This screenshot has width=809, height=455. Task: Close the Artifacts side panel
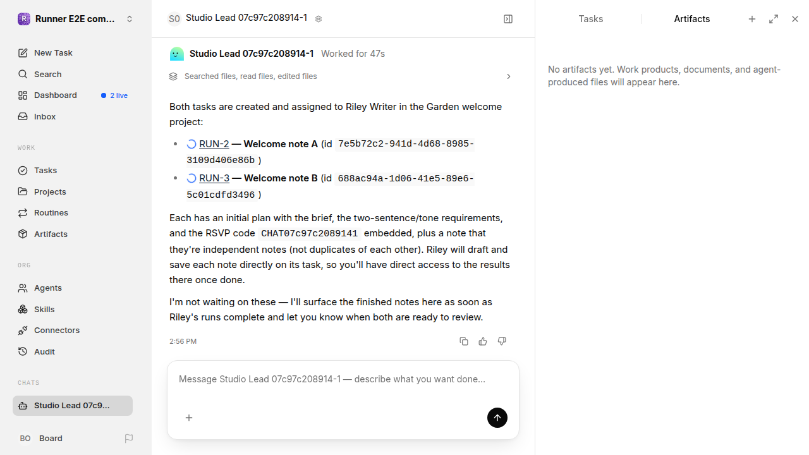pos(795,19)
